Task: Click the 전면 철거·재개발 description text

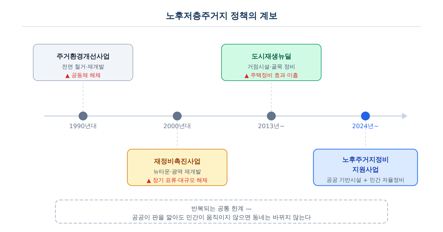Action: [x=83, y=67]
